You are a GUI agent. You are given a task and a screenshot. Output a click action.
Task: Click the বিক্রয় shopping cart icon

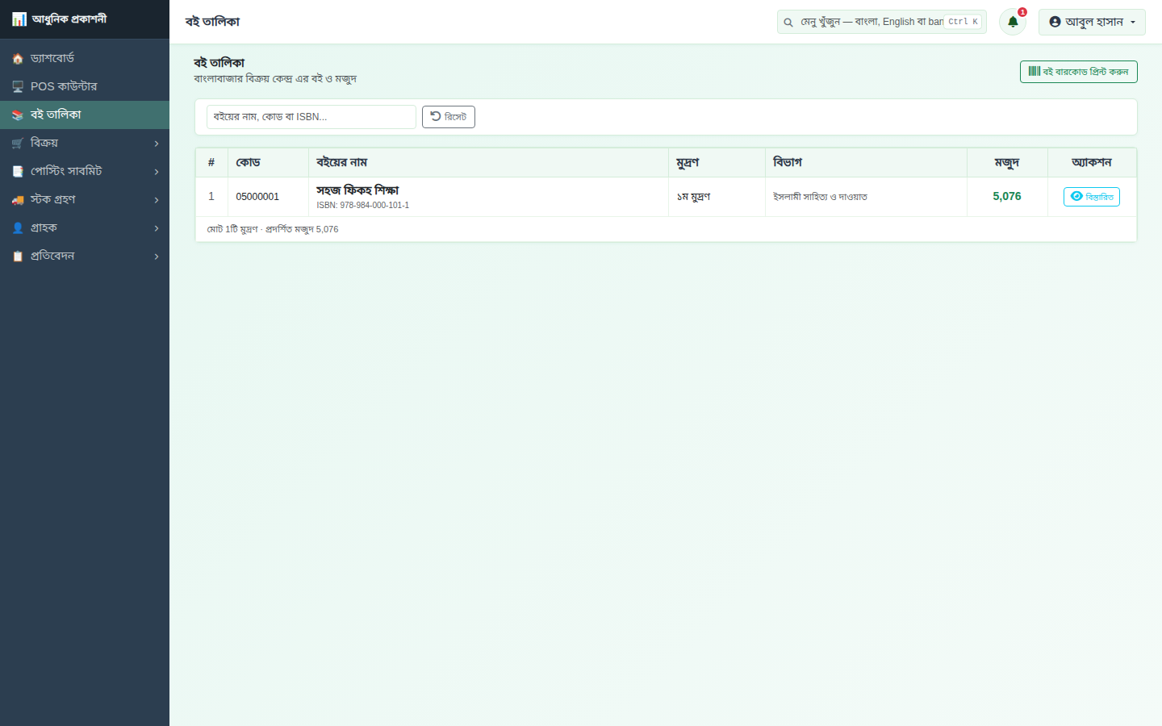click(x=18, y=144)
